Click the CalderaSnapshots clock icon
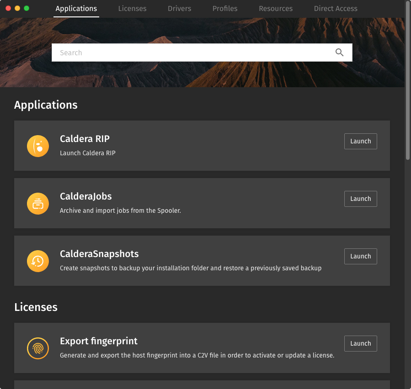The width and height of the screenshot is (411, 389). (38, 261)
